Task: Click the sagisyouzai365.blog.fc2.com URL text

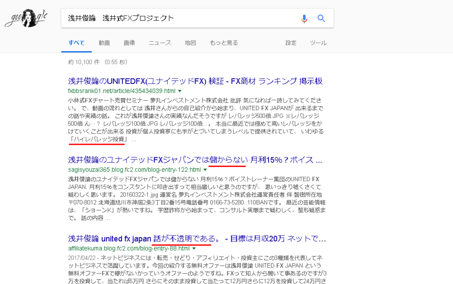Action: click(134, 170)
